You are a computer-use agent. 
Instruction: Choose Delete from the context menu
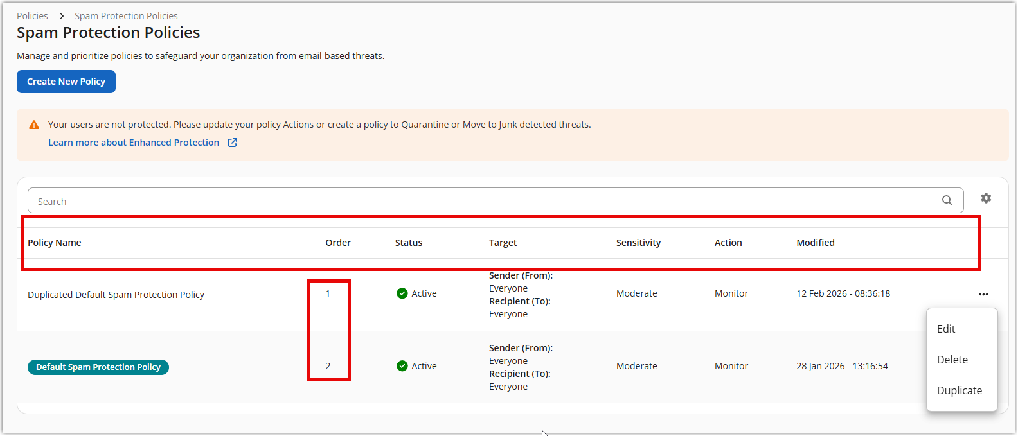(952, 360)
